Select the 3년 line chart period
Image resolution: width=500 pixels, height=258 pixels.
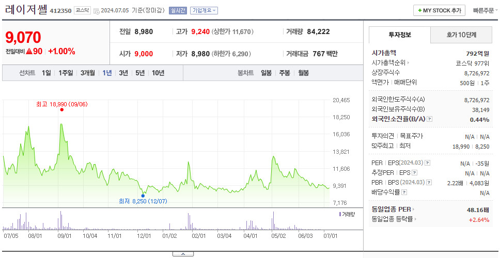[123, 73]
